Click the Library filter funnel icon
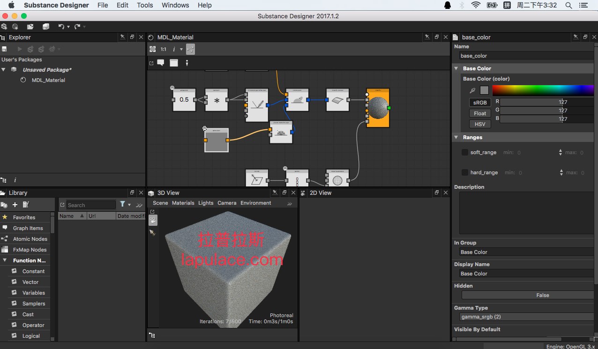This screenshot has height=349, width=598. pos(122,204)
